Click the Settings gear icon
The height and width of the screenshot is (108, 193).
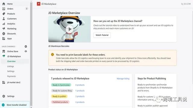(4, 96)
